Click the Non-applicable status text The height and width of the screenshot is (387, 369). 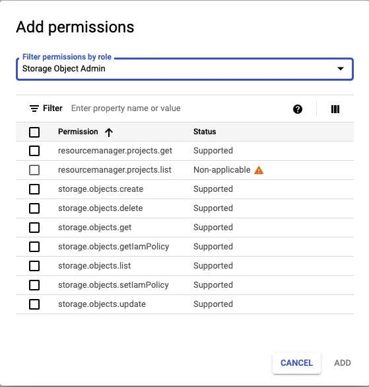222,170
